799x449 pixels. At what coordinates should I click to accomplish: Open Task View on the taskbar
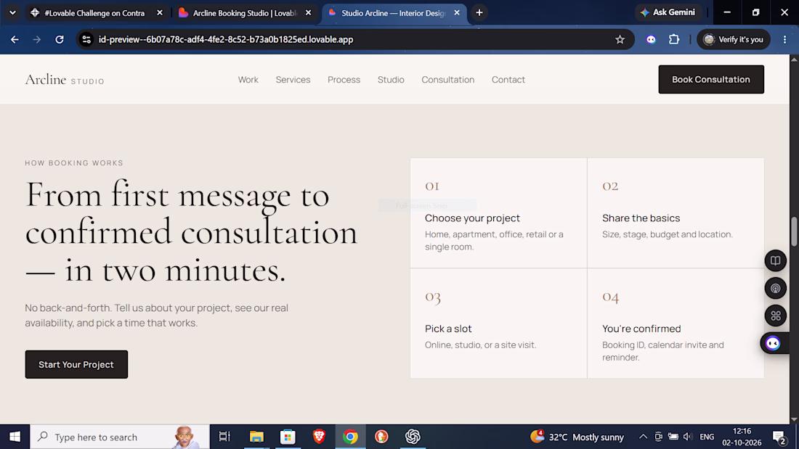pyautogui.click(x=224, y=437)
